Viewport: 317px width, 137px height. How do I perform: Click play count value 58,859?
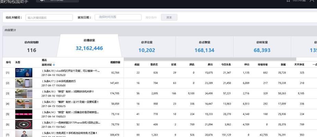(x=115, y=104)
